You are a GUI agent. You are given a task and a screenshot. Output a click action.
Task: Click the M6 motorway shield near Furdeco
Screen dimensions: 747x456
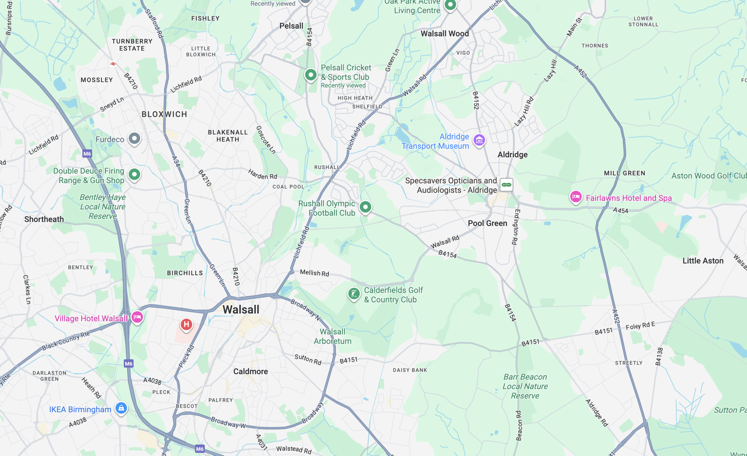pos(87,154)
